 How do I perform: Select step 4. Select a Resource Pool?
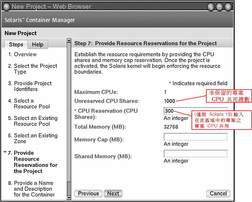coord(29,103)
